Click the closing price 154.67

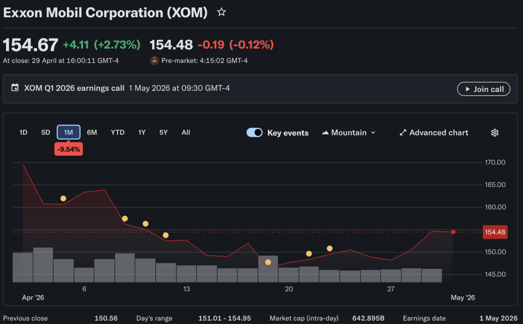pyautogui.click(x=31, y=45)
